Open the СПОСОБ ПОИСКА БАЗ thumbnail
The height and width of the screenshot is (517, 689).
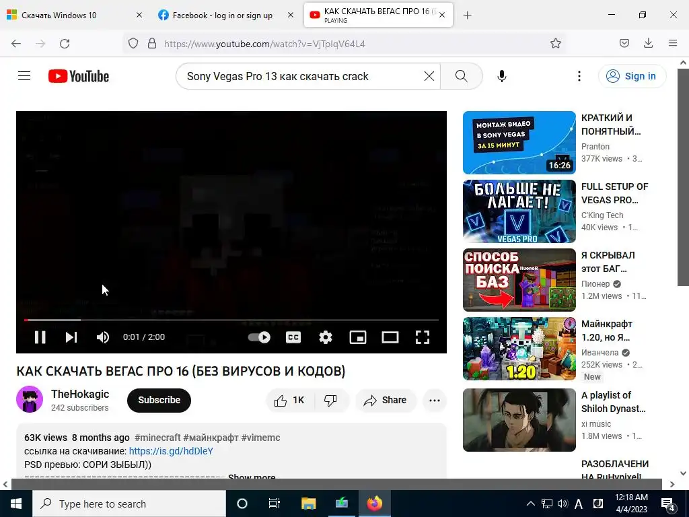(519, 280)
